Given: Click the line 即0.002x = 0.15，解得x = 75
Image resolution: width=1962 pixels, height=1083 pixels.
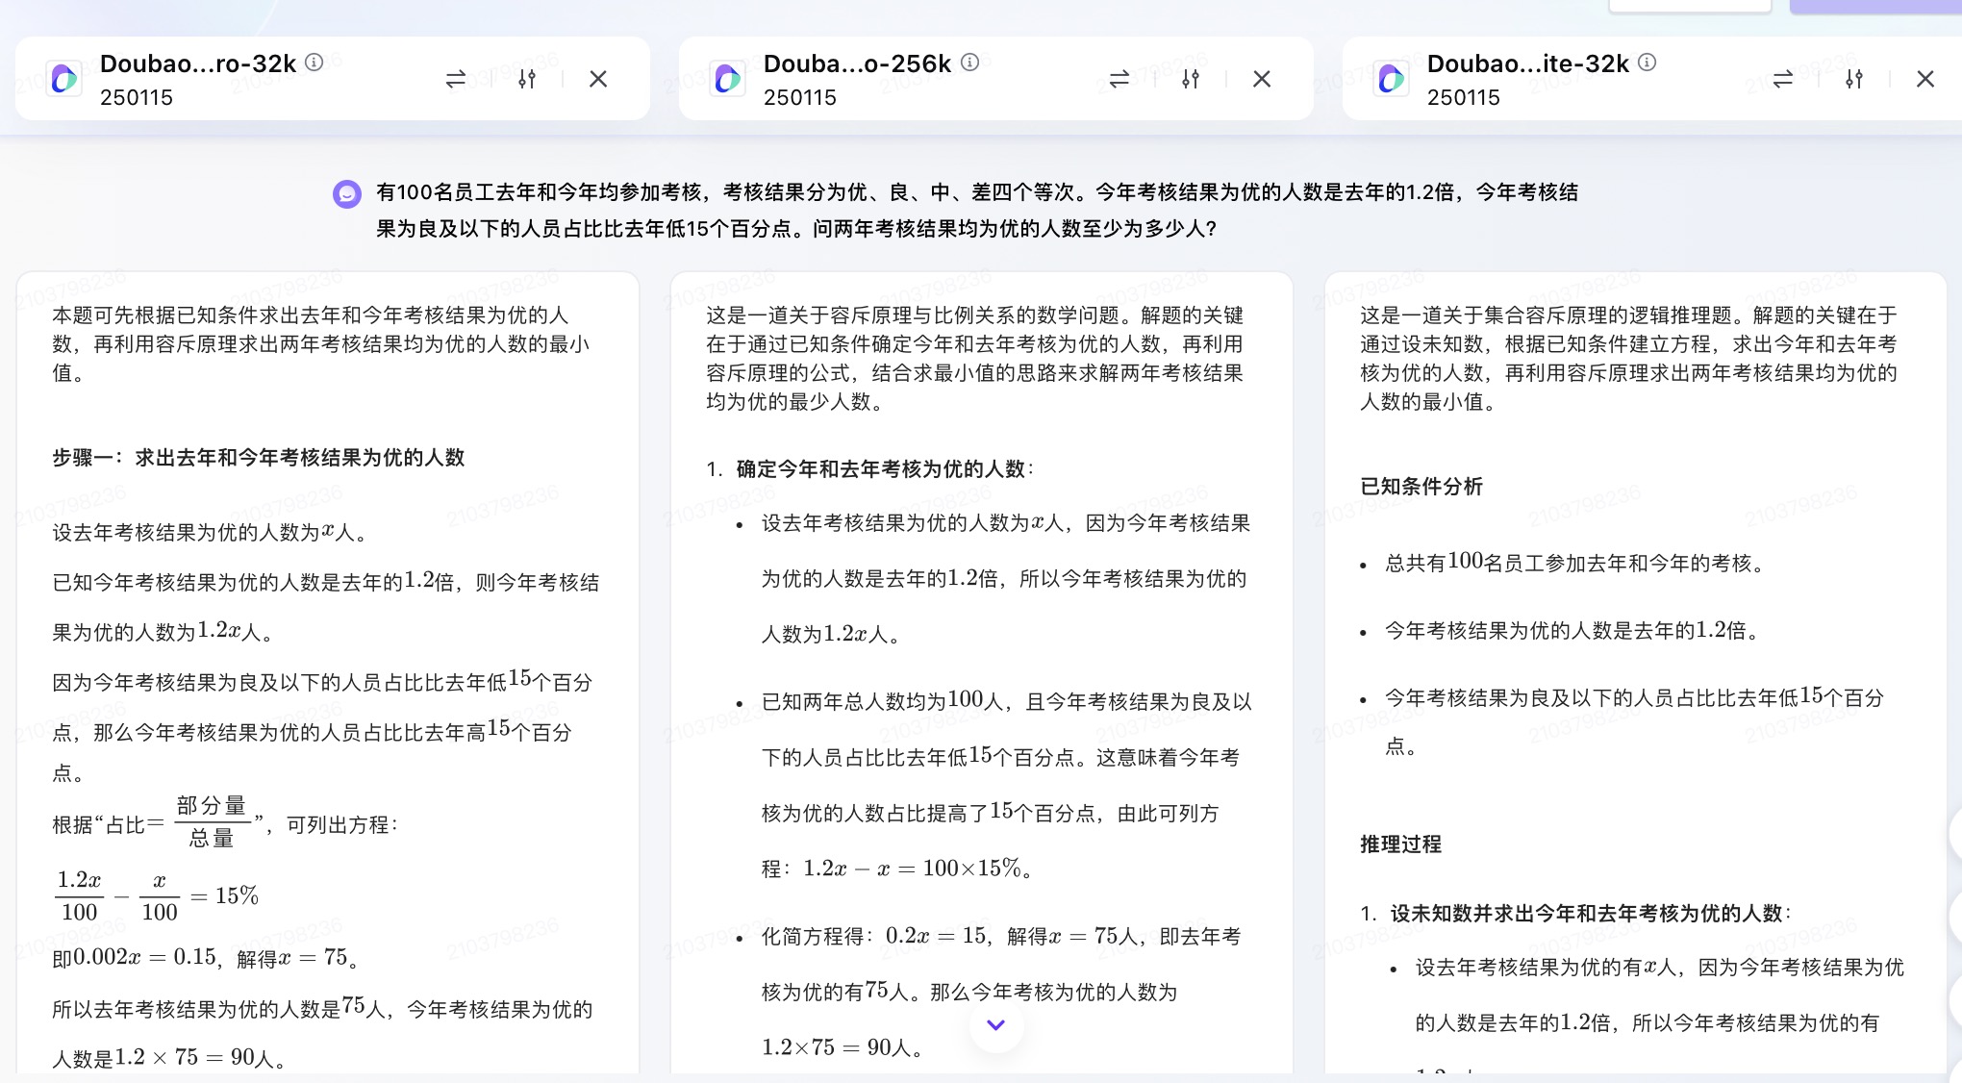Looking at the screenshot, I should click(x=206, y=958).
